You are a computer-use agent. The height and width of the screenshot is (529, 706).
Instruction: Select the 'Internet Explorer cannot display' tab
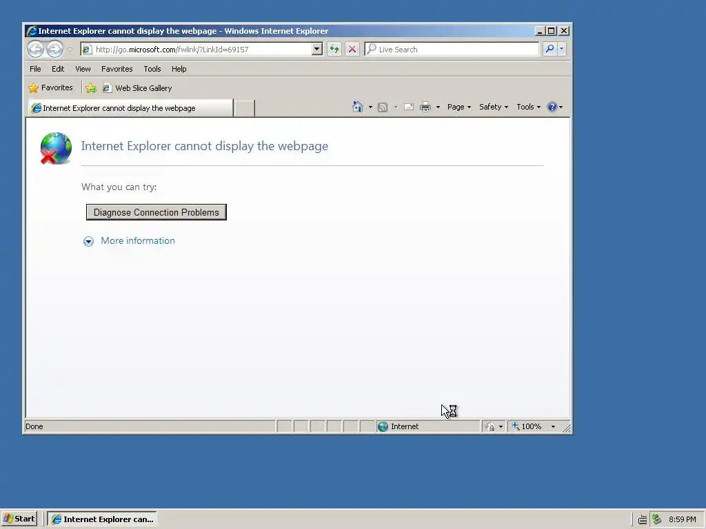(x=130, y=108)
